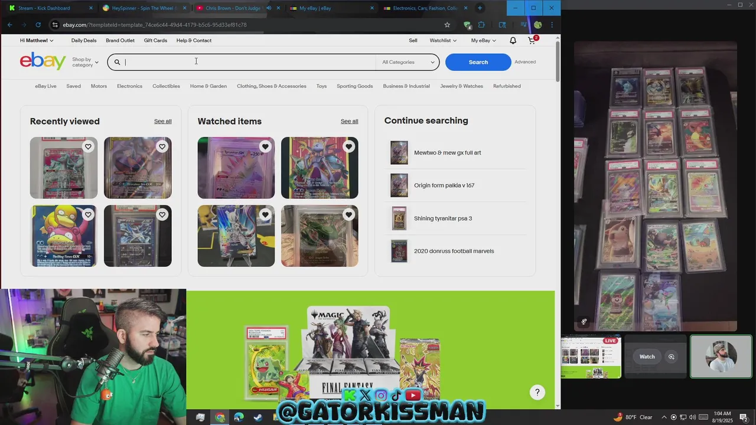Switch to the Chris Brown YouTube tab
The height and width of the screenshot is (425, 756).
(x=237, y=8)
